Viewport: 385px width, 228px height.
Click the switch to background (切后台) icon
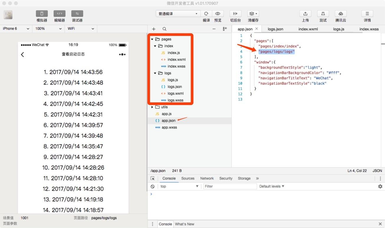236,14
